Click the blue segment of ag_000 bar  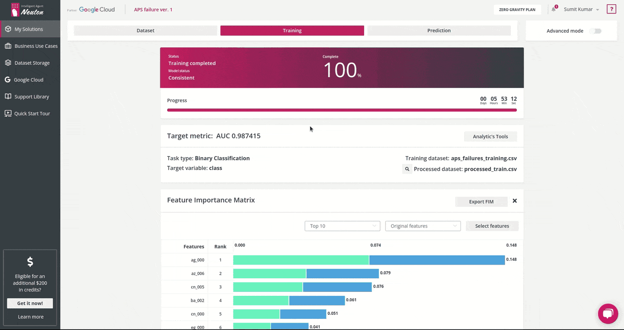(437, 260)
